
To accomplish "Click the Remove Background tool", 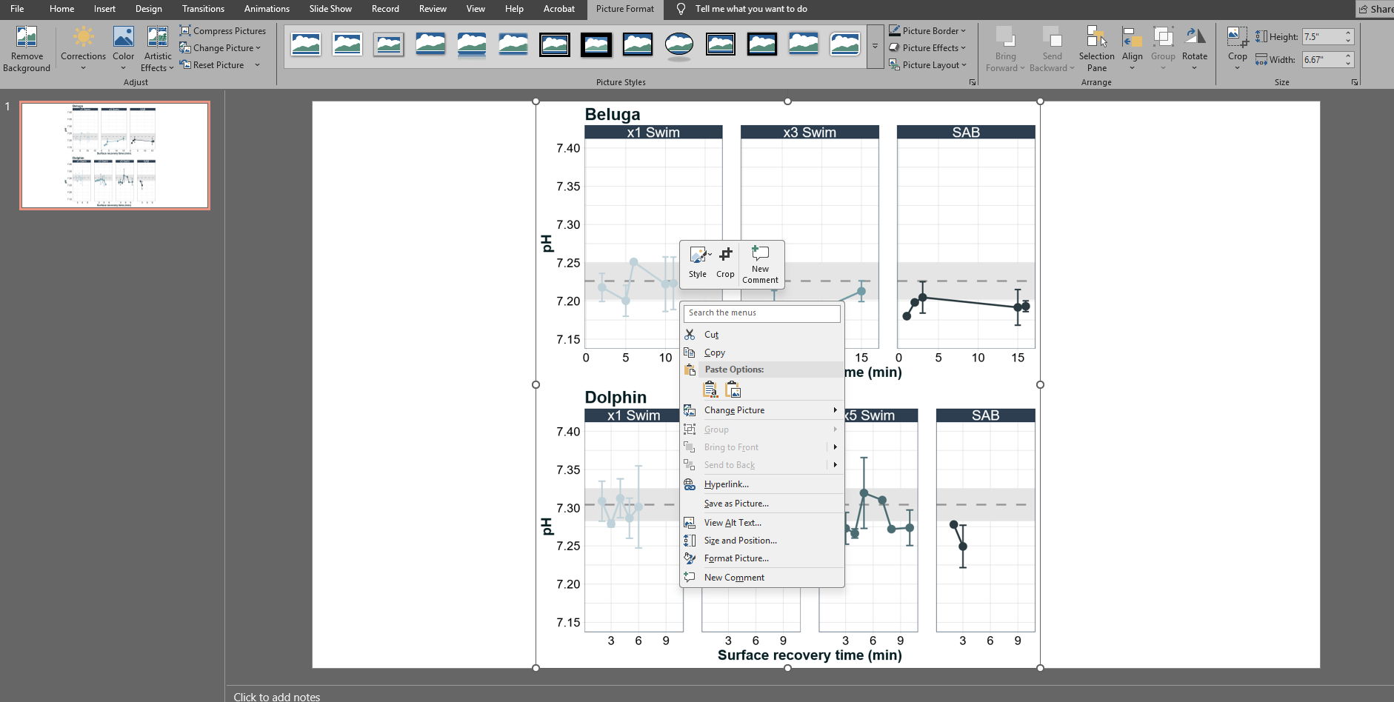I will 26,47.
